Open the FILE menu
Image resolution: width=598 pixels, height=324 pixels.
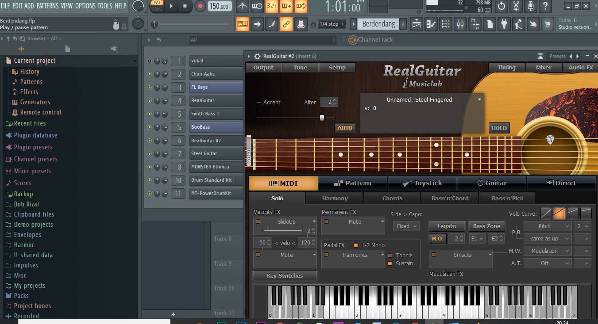pos(5,6)
